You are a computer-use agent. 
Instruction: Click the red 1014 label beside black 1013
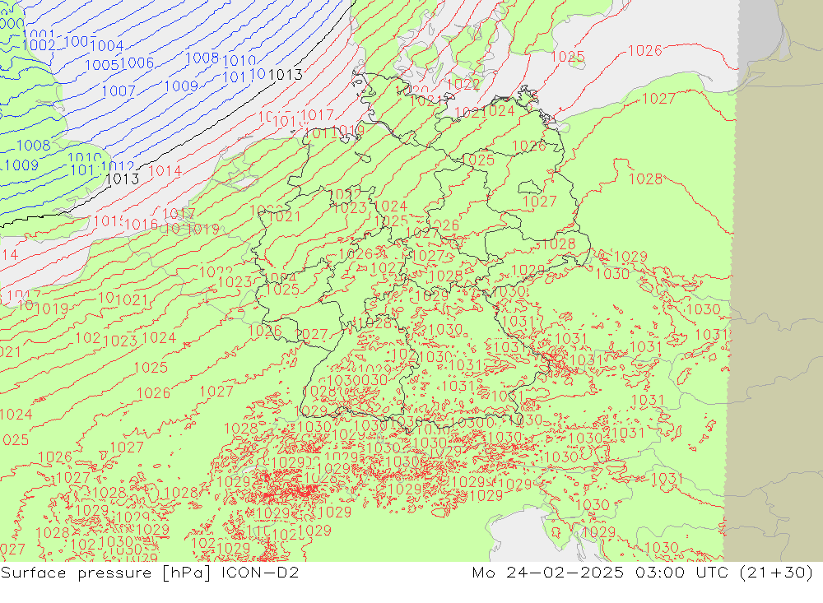[x=165, y=170]
